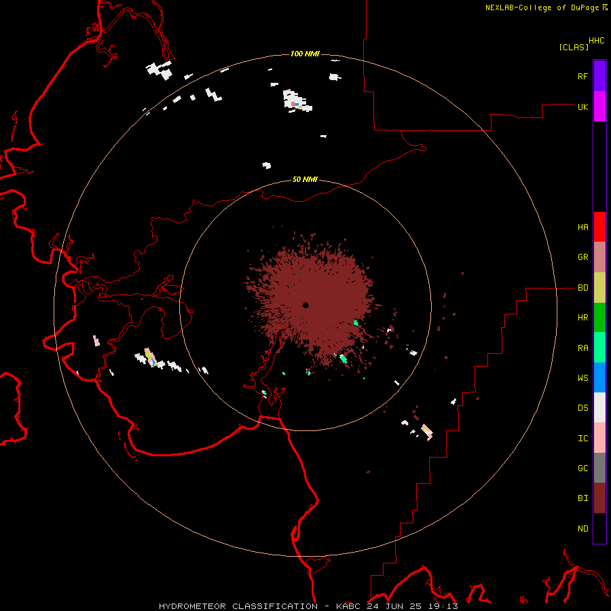The image size is (611, 611).
Task: Click the BD legend label
Action: coord(582,288)
